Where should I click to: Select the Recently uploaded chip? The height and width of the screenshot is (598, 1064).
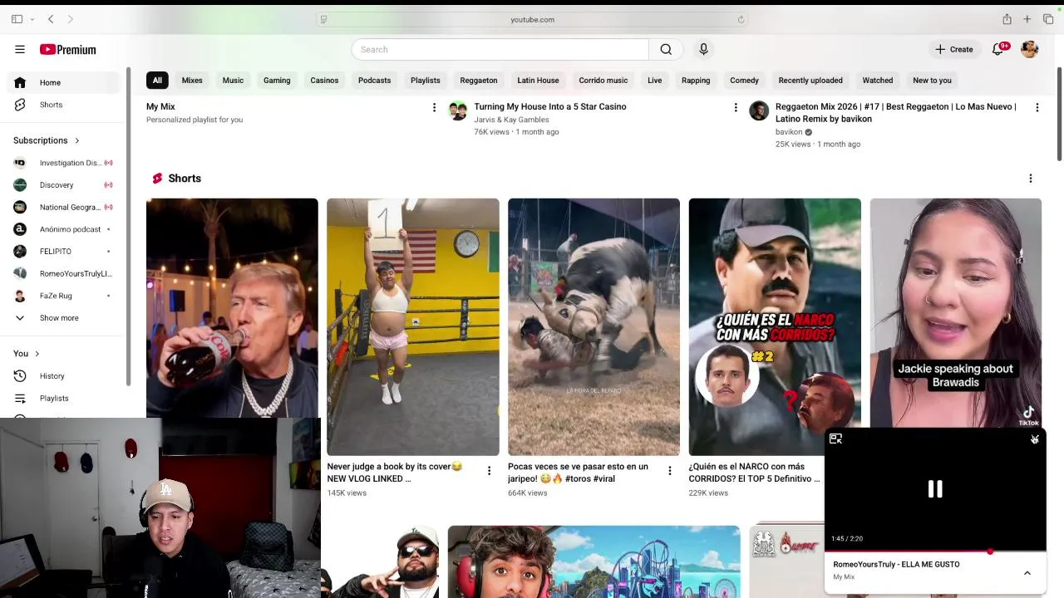point(810,81)
